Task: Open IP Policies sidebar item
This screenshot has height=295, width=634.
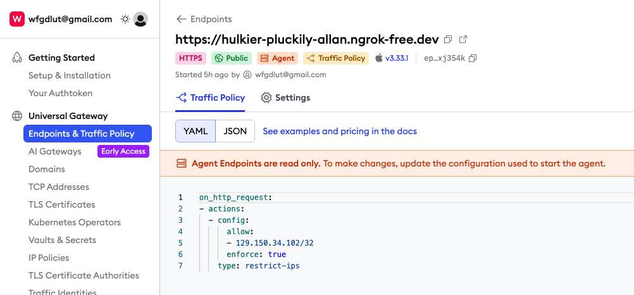Action: (x=49, y=258)
